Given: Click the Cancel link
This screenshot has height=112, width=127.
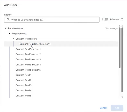Looking at the screenshot, I should click(x=103, y=108).
